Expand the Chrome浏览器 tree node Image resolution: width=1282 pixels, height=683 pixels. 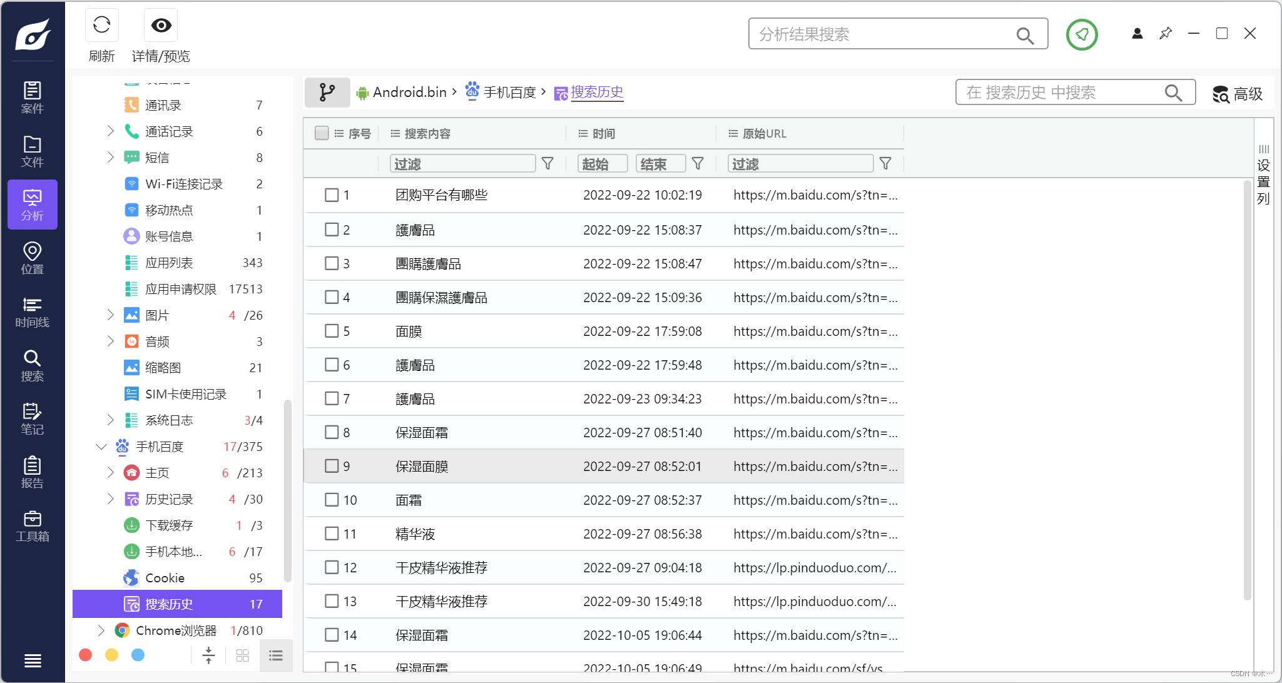tap(101, 630)
